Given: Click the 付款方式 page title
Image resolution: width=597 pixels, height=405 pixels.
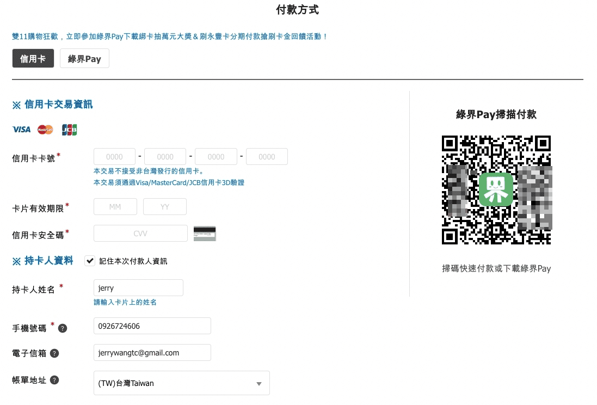Looking at the screenshot, I should [297, 9].
